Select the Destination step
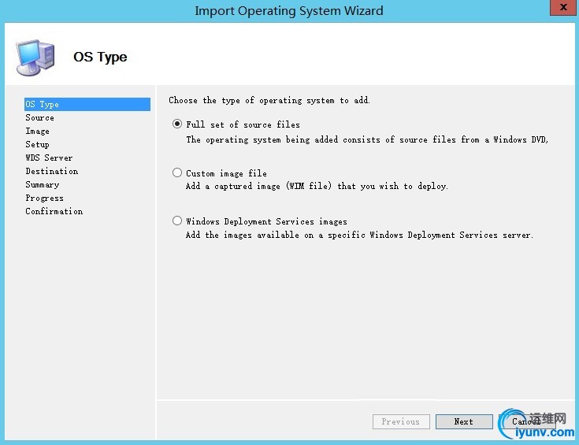Viewport: 579px width, 445px height. (52, 171)
